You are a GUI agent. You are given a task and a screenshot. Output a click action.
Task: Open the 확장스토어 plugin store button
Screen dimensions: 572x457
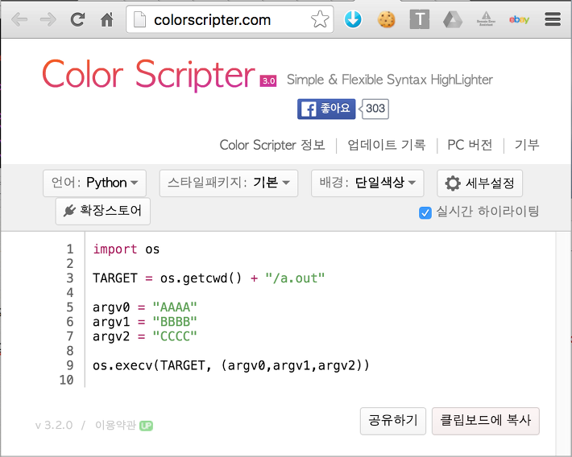[103, 211]
